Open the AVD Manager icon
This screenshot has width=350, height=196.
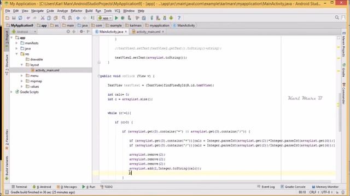point(158,18)
